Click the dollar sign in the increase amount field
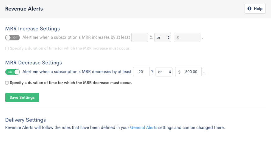Image resolution: width=271 pixels, height=142 pixels. [178, 38]
